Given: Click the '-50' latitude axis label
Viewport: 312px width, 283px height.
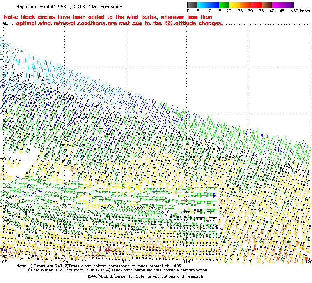Looking at the screenshot, I should click(x=4, y=257).
